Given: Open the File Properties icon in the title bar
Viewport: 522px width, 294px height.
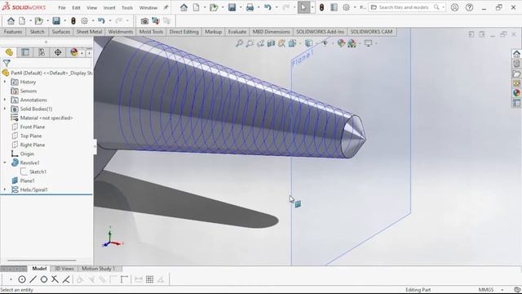Looking at the screenshot, I should [x=334, y=7].
